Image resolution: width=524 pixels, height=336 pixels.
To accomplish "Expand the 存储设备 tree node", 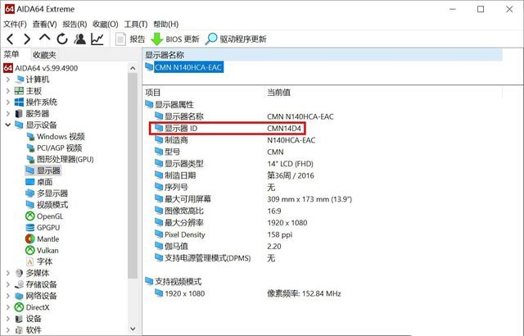I will pyautogui.click(x=8, y=284).
